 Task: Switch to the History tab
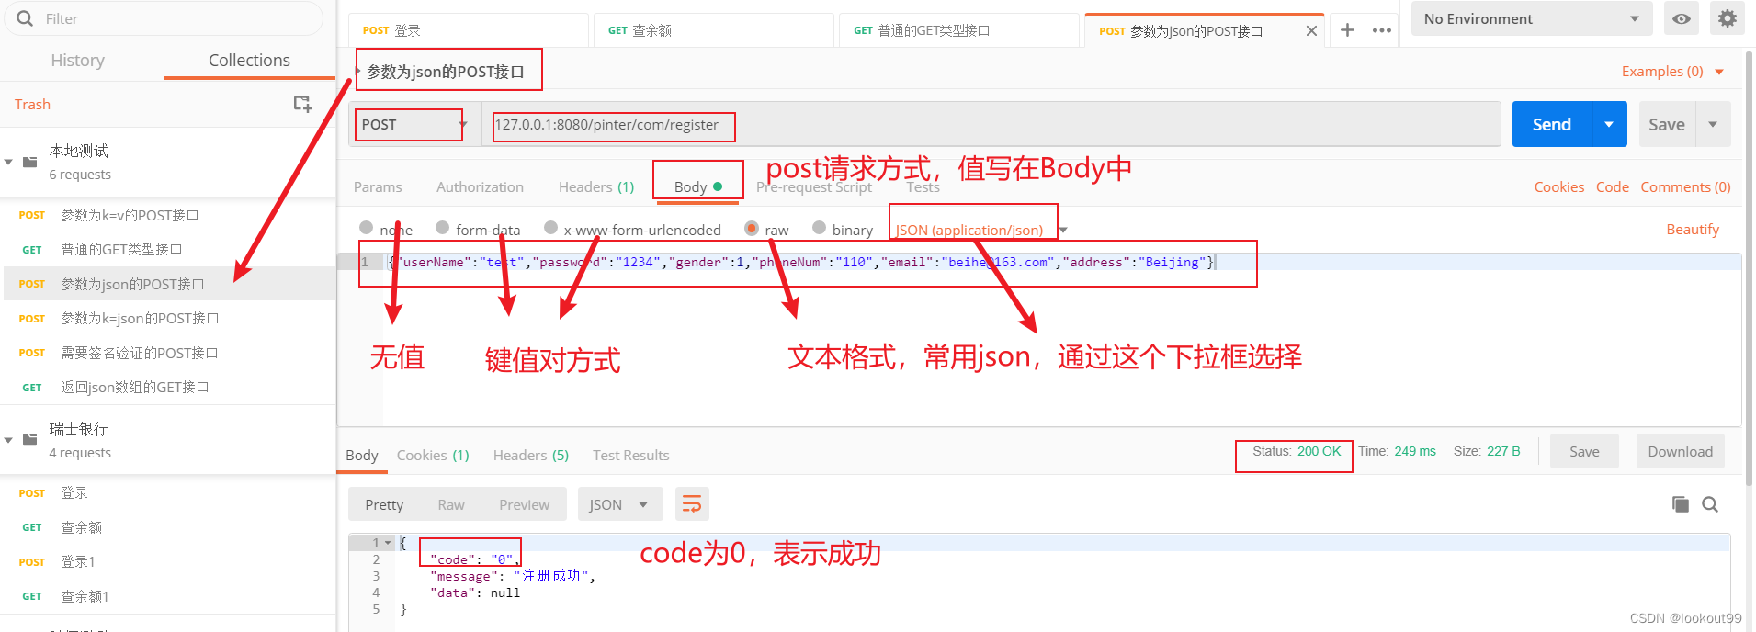[77, 60]
